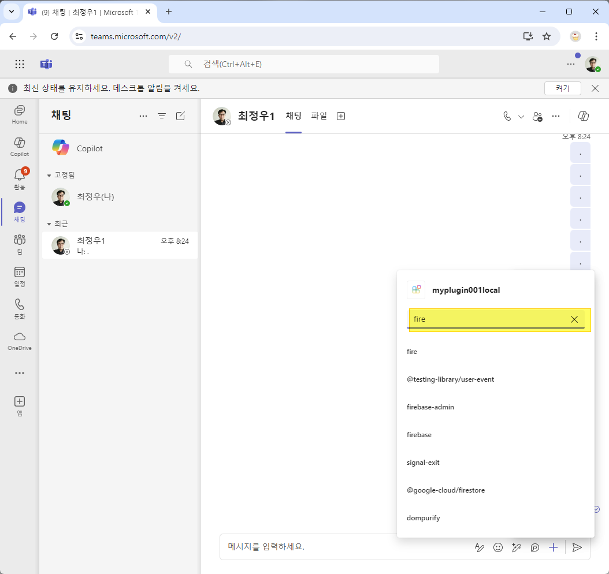
Task: Bookmark this page with the star
Action: coord(547,36)
